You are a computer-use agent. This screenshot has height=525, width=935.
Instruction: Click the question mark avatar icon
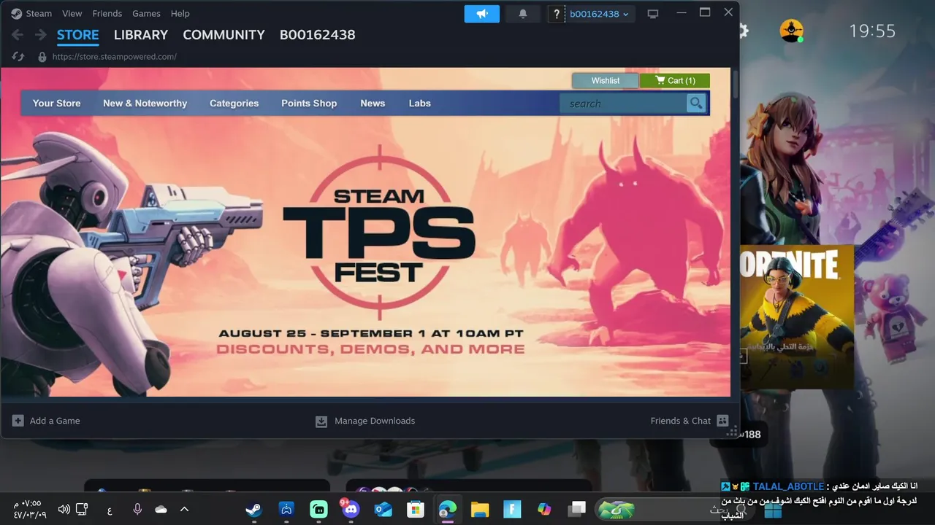557,14
